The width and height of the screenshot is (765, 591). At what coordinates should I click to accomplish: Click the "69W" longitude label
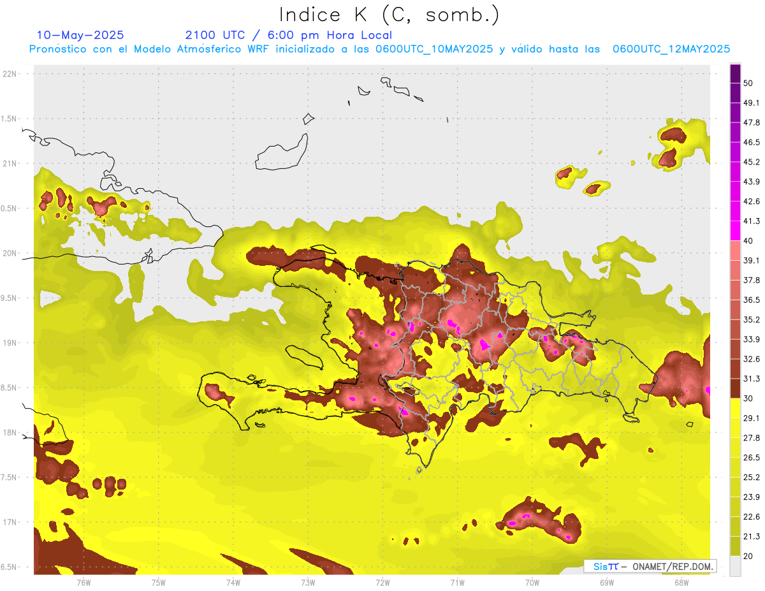click(606, 583)
